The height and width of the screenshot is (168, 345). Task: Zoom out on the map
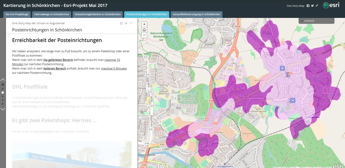click(x=144, y=35)
